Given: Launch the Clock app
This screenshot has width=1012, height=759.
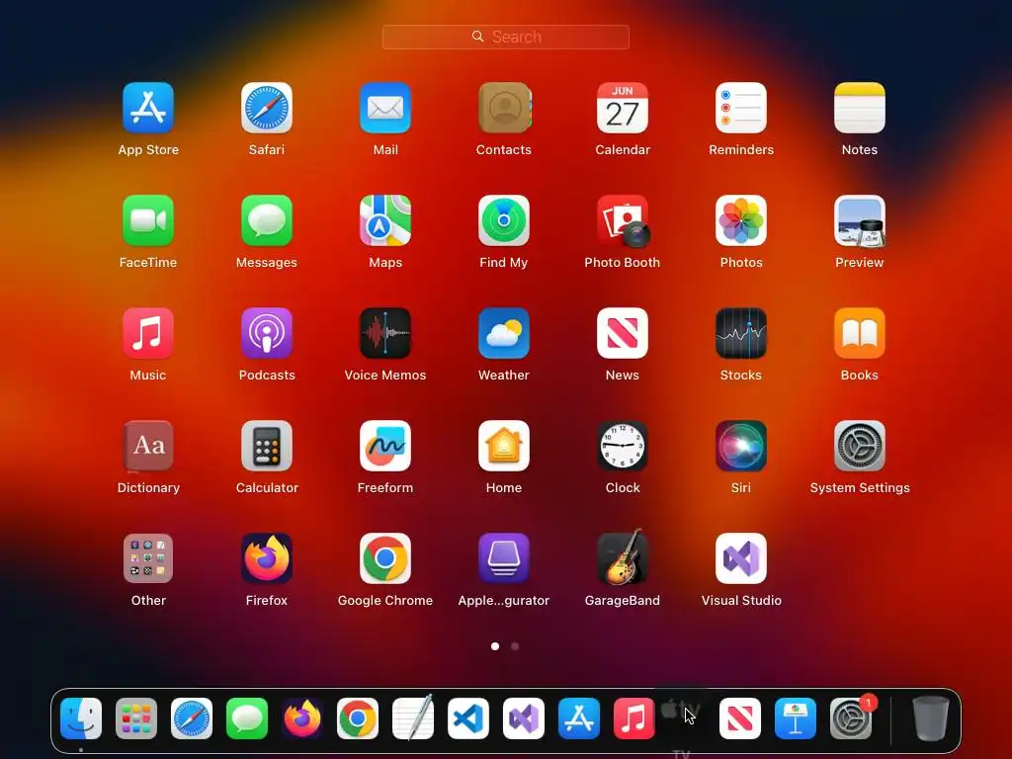Looking at the screenshot, I should (x=623, y=446).
